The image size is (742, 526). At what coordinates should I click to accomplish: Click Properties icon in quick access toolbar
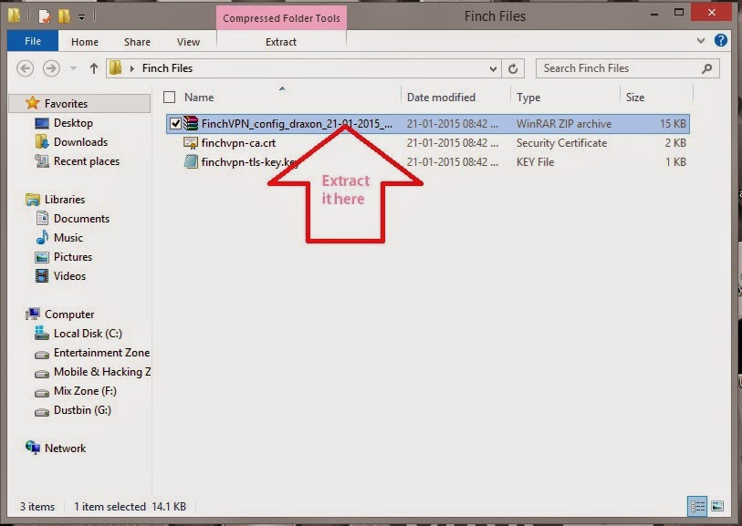tap(44, 16)
